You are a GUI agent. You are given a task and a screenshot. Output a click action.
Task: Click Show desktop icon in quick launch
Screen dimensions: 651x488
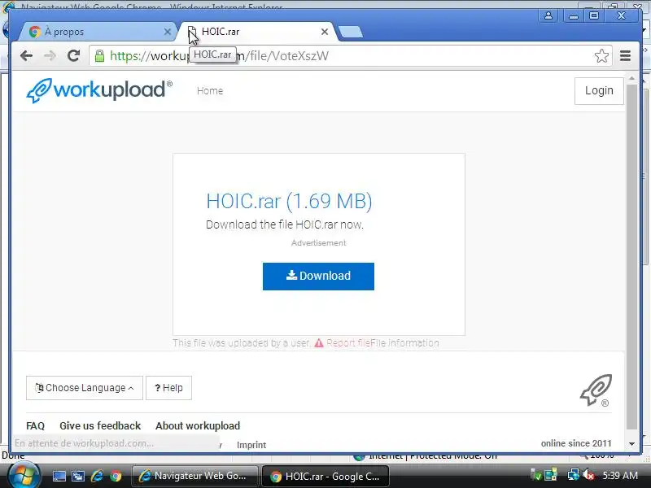point(59,476)
